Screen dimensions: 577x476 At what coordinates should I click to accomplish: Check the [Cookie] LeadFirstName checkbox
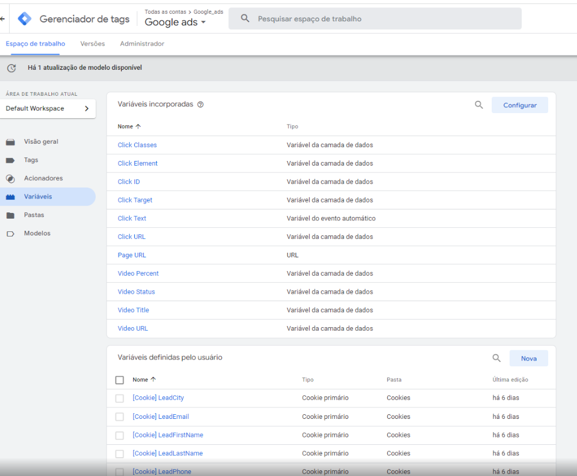coord(119,436)
